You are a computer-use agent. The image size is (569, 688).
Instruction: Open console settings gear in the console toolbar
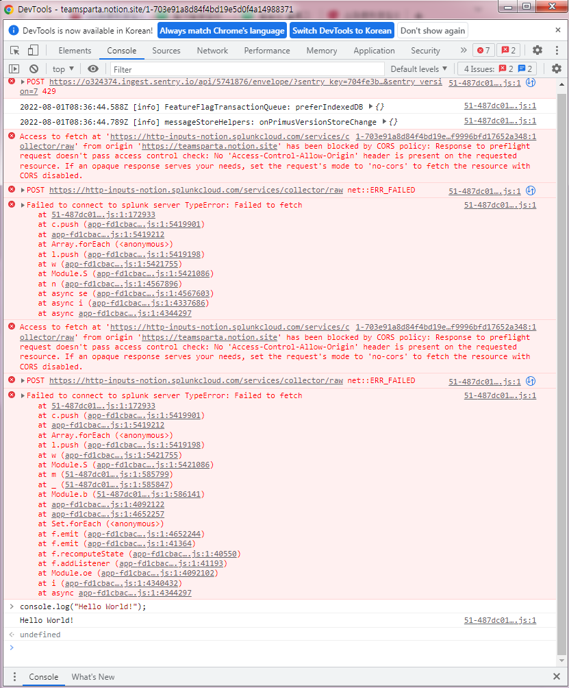click(x=556, y=69)
